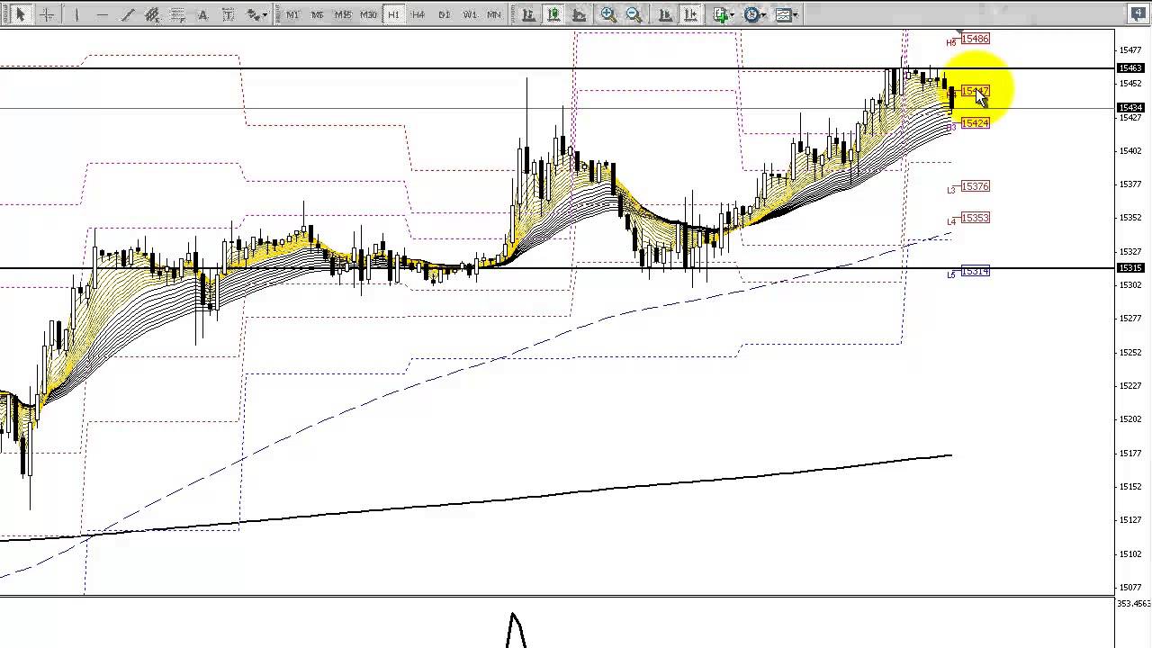Select the cursor arrow tool
The width and height of the screenshot is (1152, 648).
tap(21, 14)
